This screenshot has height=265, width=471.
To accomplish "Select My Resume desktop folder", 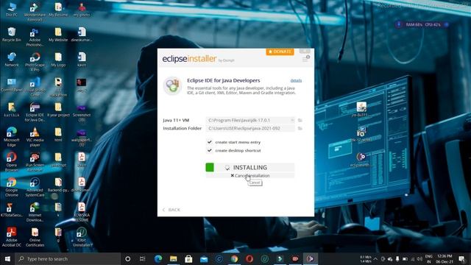I will pos(58,10).
